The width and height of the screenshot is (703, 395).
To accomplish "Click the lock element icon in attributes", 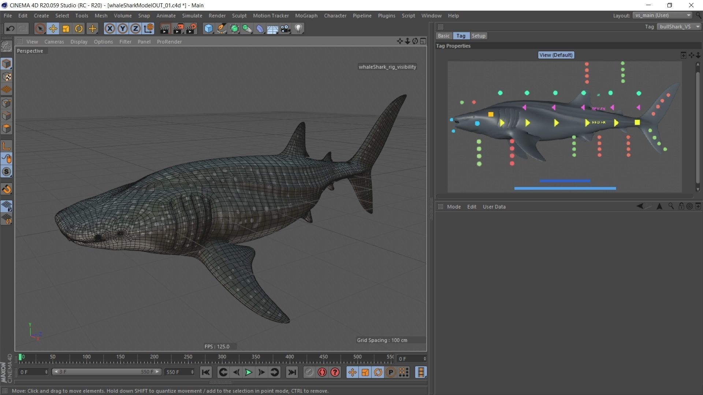I will point(681,206).
